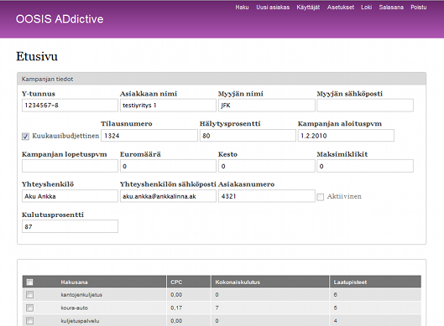Toggle the select-all checkbox in table header
Image resolution: width=444 pixels, height=326 pixels.
tap(29, 282)
